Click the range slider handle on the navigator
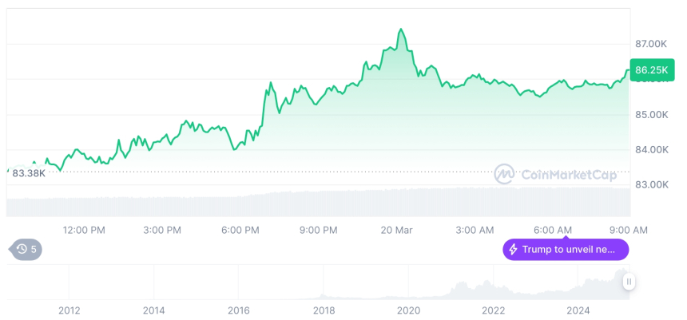 tap(629, 281)
